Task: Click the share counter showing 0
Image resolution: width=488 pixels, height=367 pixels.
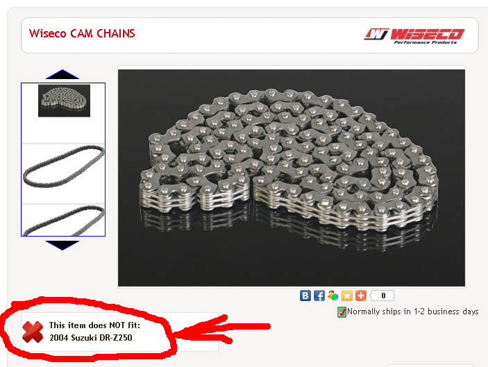Action: click(382, 296)
